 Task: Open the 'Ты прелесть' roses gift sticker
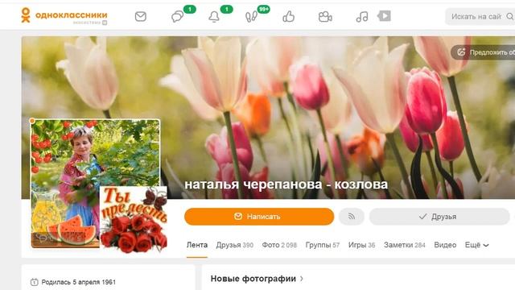134,220
